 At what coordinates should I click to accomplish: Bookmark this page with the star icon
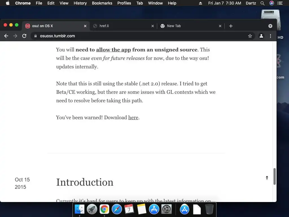(250, 36)
